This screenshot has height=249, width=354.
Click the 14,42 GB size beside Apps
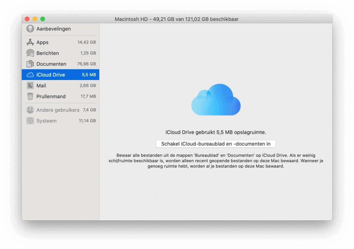[86, 42]
